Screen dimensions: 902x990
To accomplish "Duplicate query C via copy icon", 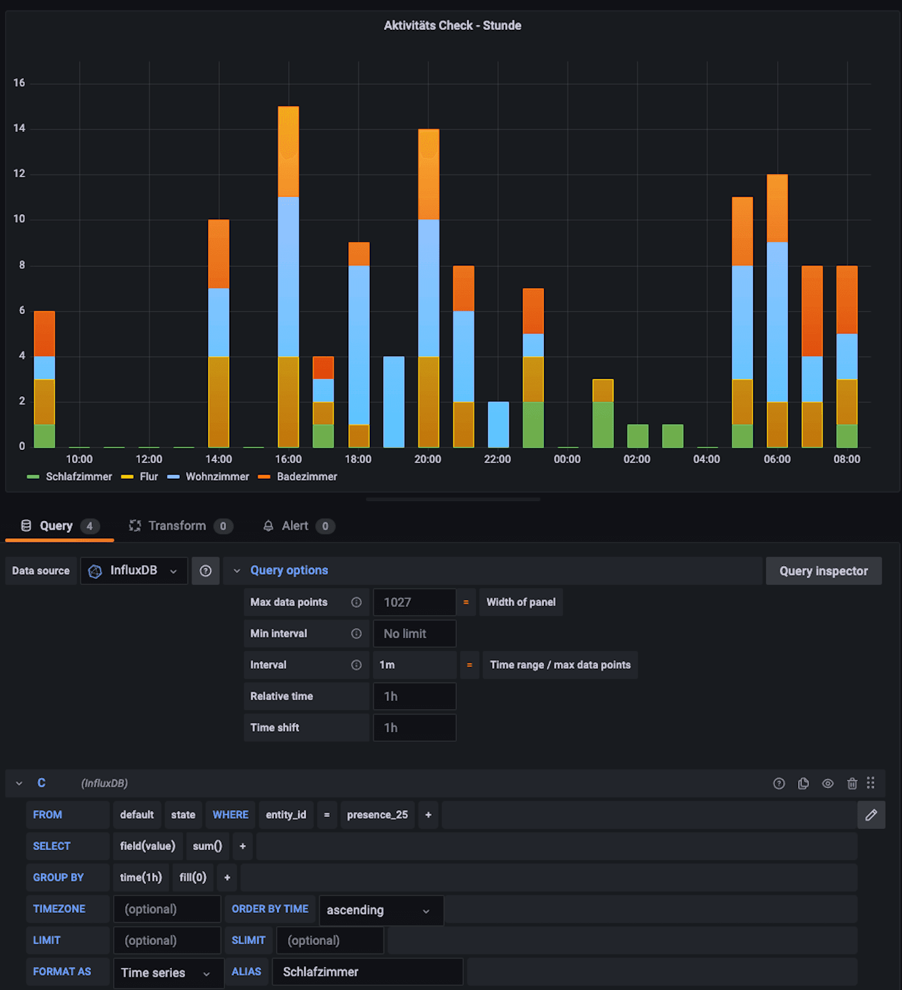I will pyautogui.click(x=803, y=783).
